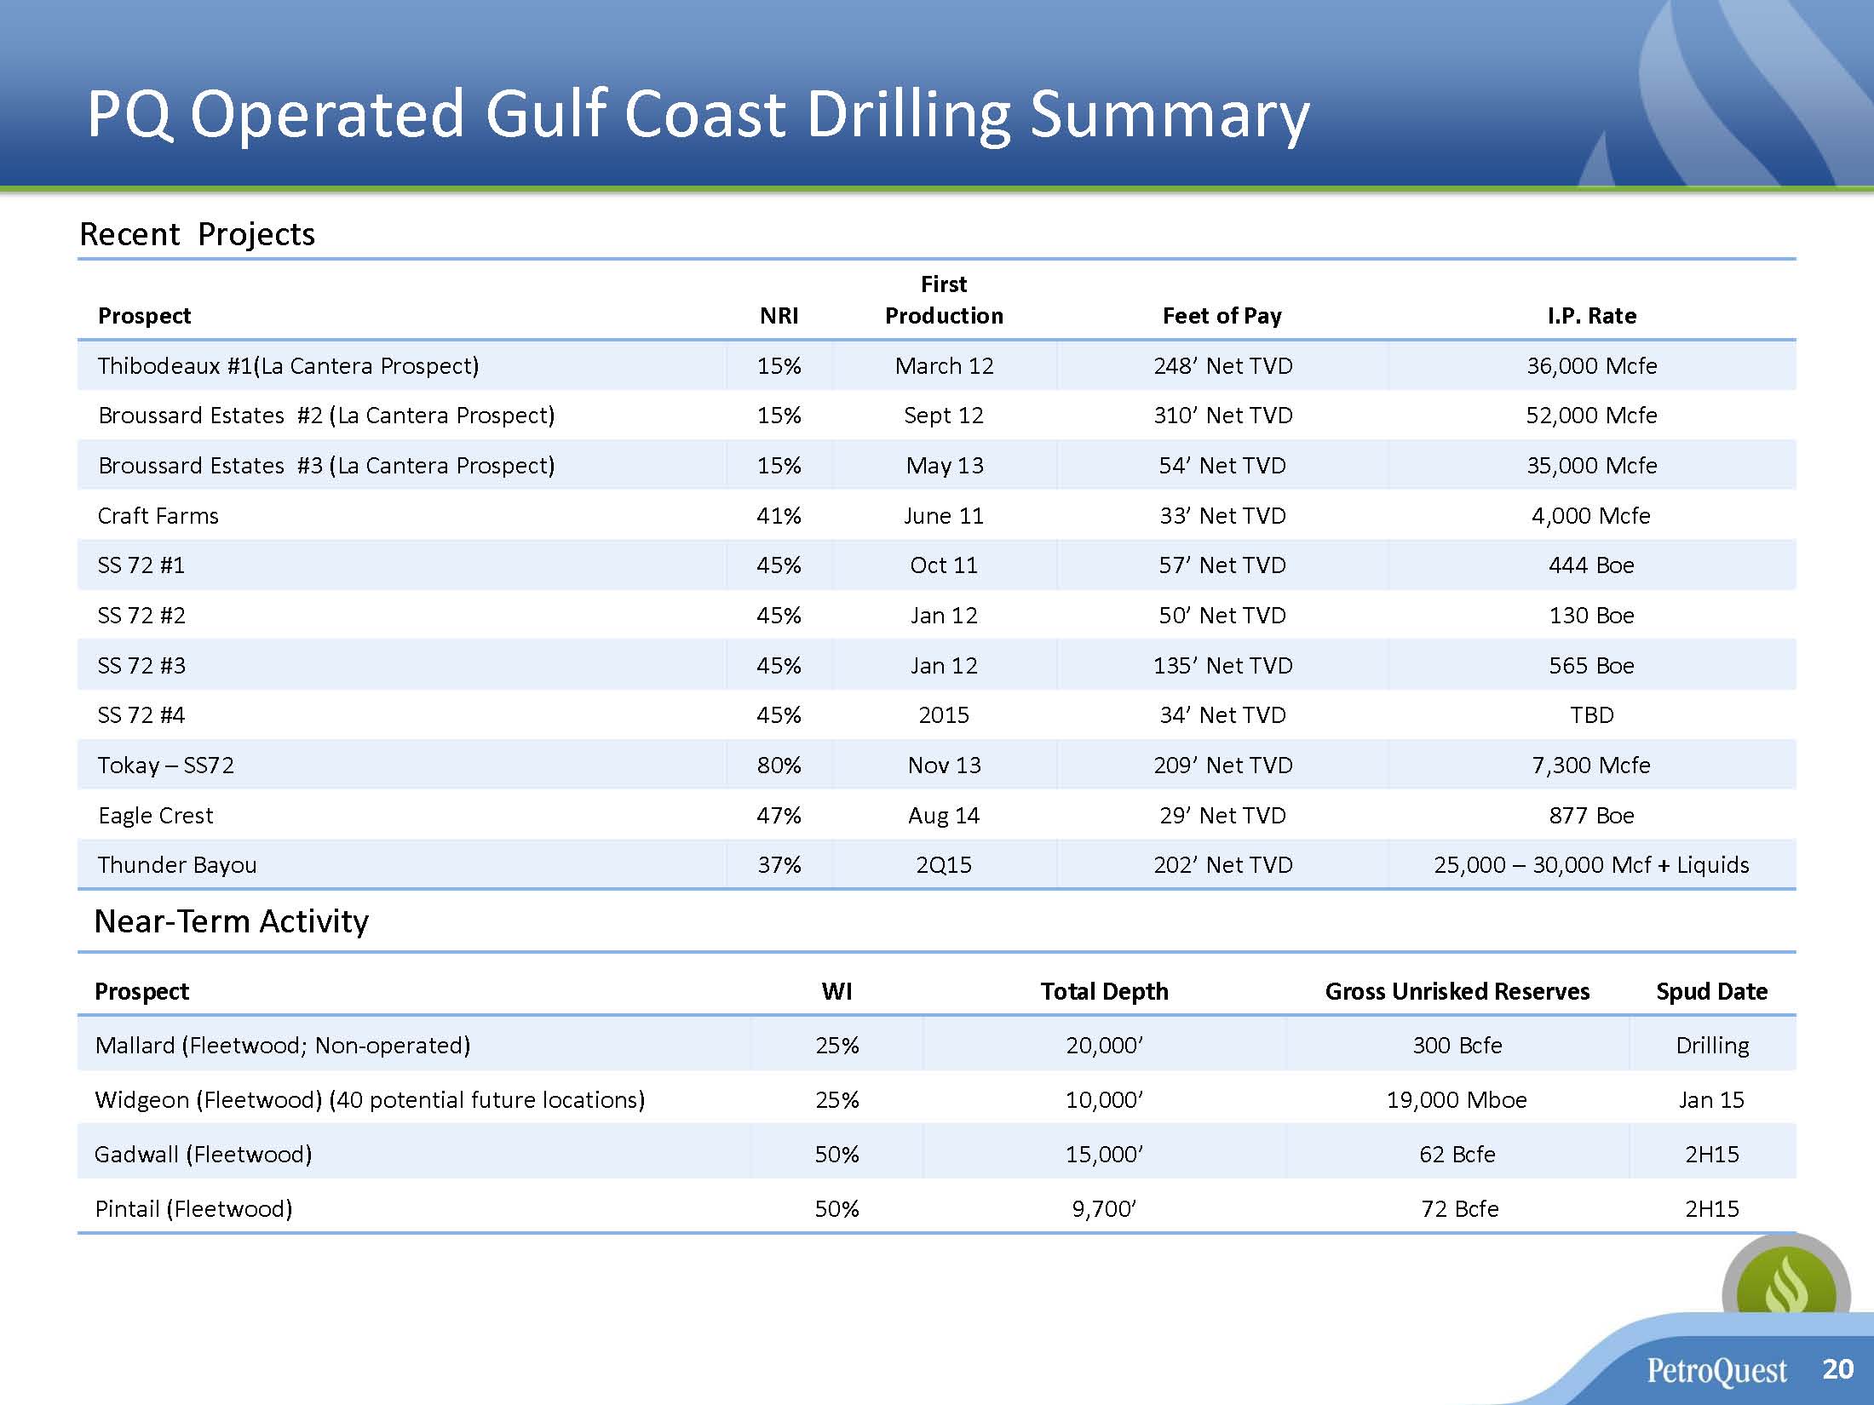Click the Widgeon 19,000 Mboe reserves cell
1874x1405 pixels.
point(1457,1100)
